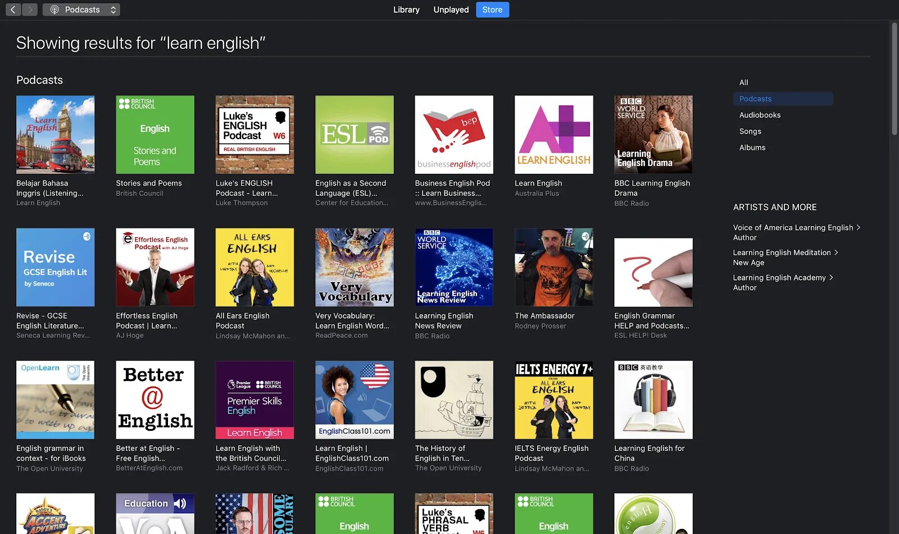Open The Ambassador podcast artwork
The image size is (899, 534).
(554, 267)
